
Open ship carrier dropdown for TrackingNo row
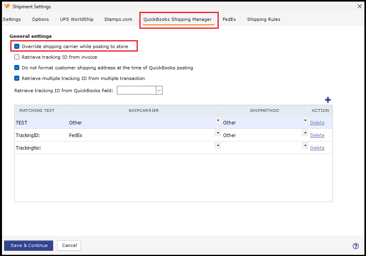[218, 146]
